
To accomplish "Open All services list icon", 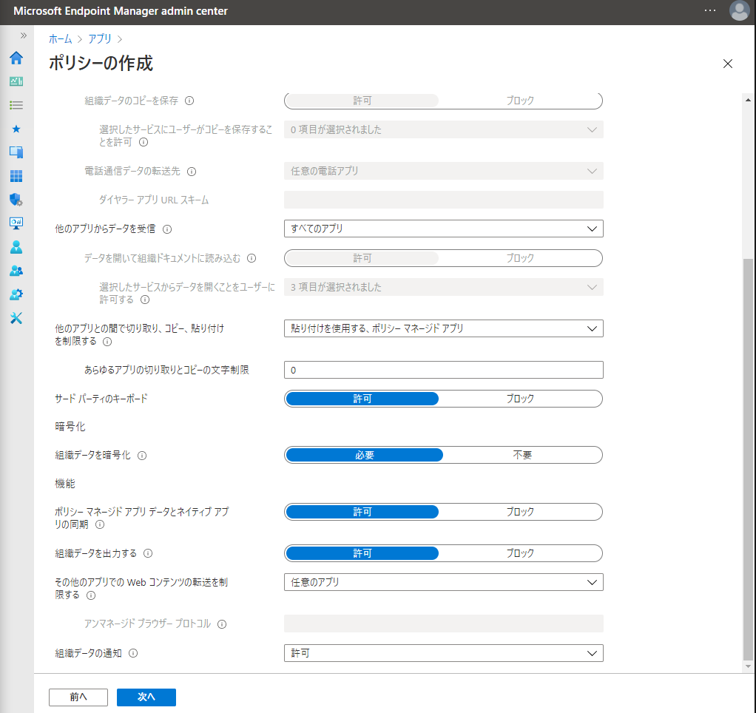I will tap(16, 105).
